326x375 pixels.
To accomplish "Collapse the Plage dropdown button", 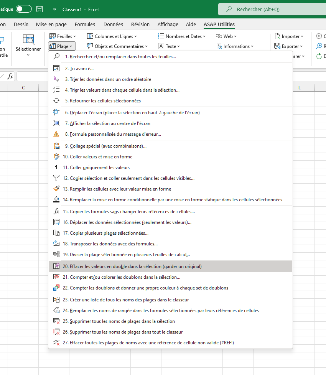I will click(62, 46).
